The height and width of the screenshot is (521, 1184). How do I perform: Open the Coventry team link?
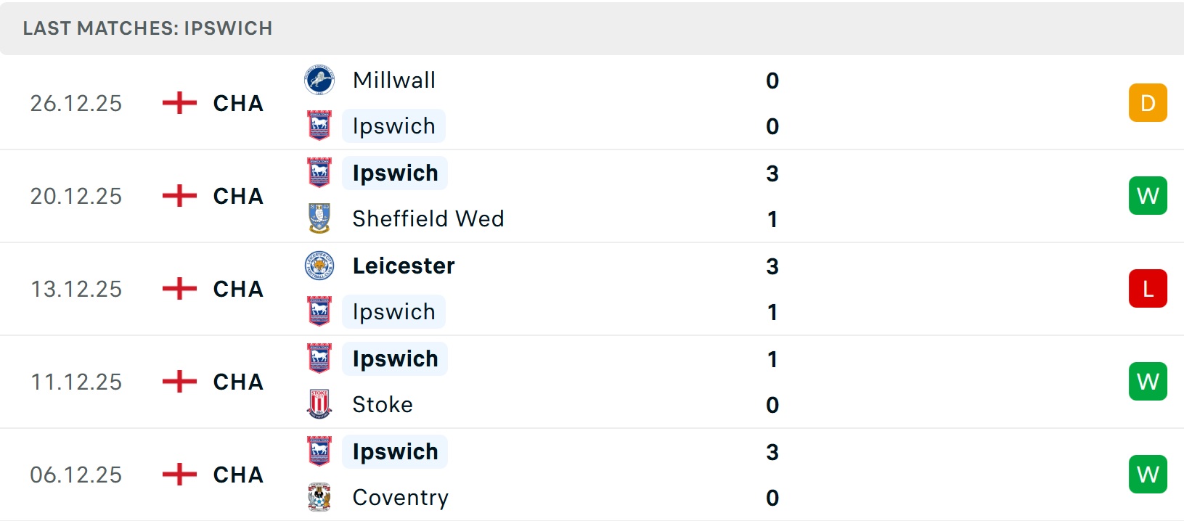(x=401, y=497)
